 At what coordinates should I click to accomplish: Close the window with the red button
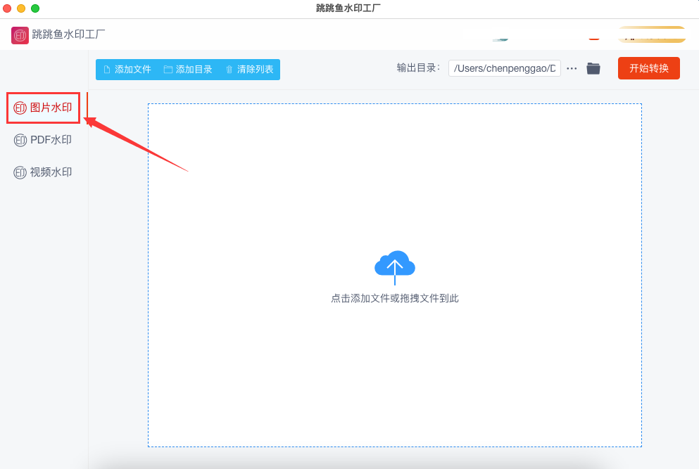[x=7, y=8]
